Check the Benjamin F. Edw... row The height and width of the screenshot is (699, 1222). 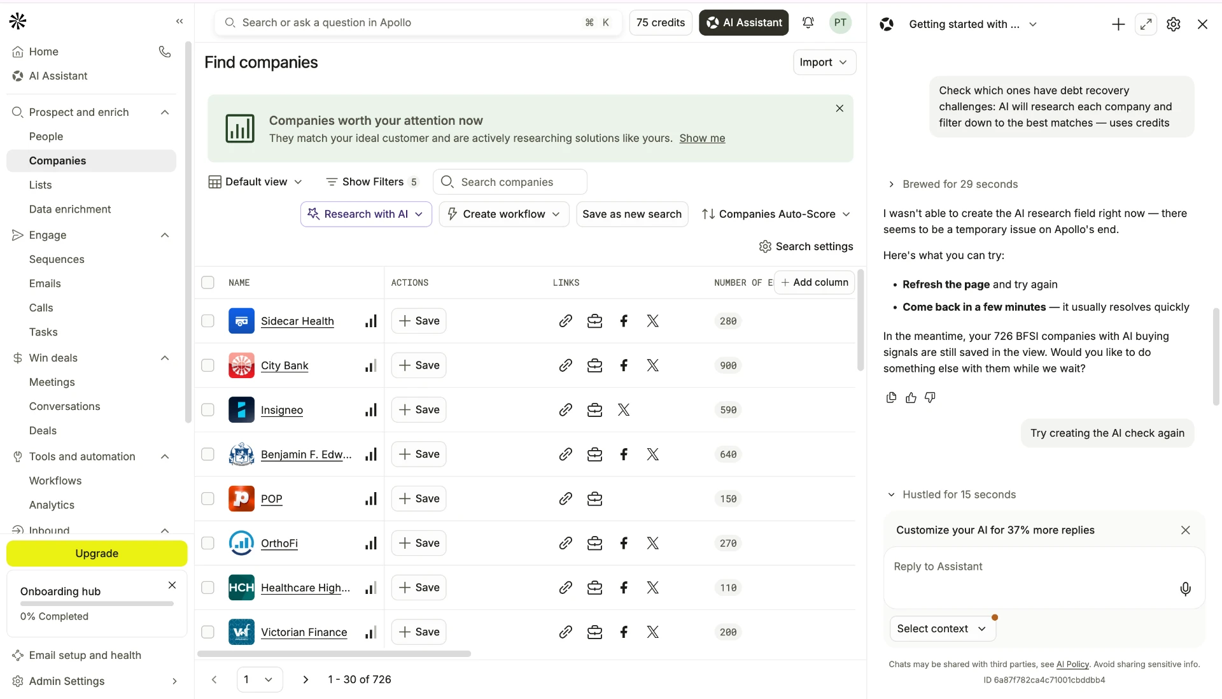207,455
